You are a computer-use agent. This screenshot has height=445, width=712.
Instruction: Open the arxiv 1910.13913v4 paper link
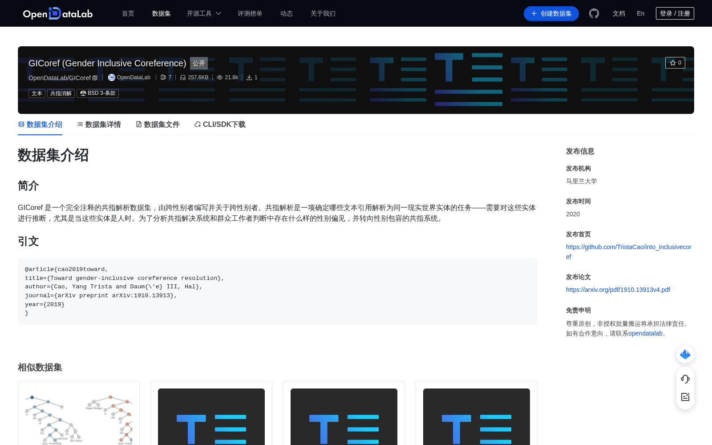point(618,290)
